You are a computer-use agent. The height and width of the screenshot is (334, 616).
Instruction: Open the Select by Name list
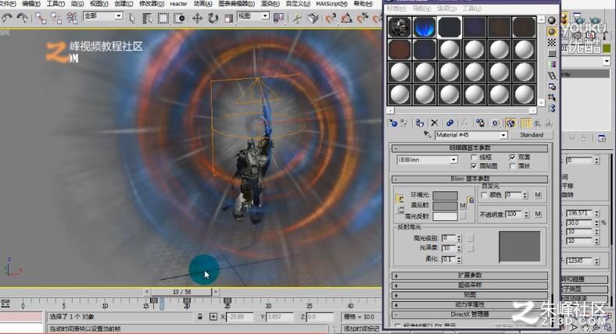click(147, 18)
